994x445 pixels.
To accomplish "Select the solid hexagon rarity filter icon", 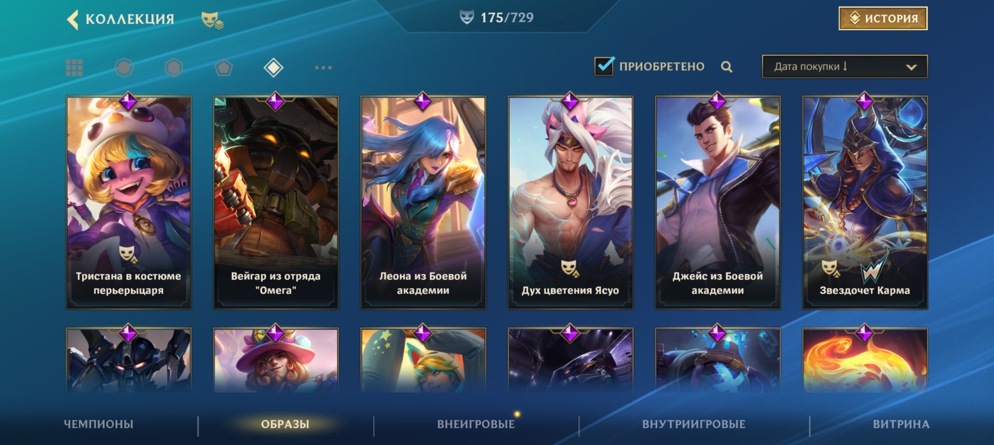I will [174, 68].
